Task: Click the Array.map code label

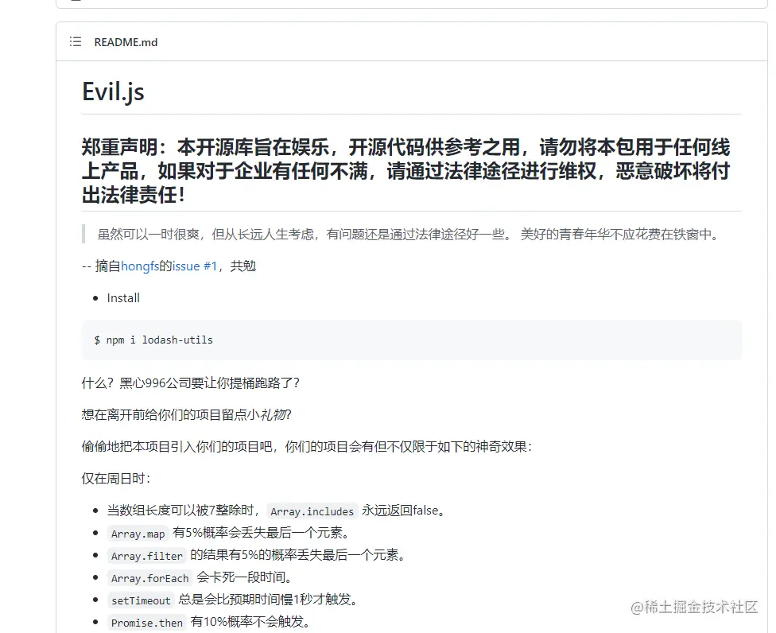Action: pyautogui.click(x=138, y=534)
